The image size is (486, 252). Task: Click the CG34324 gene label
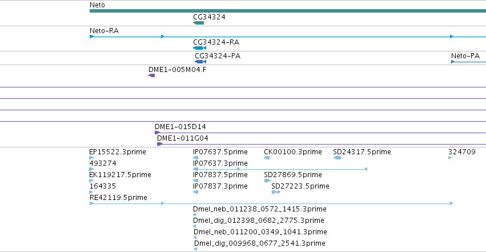point(209,17)
